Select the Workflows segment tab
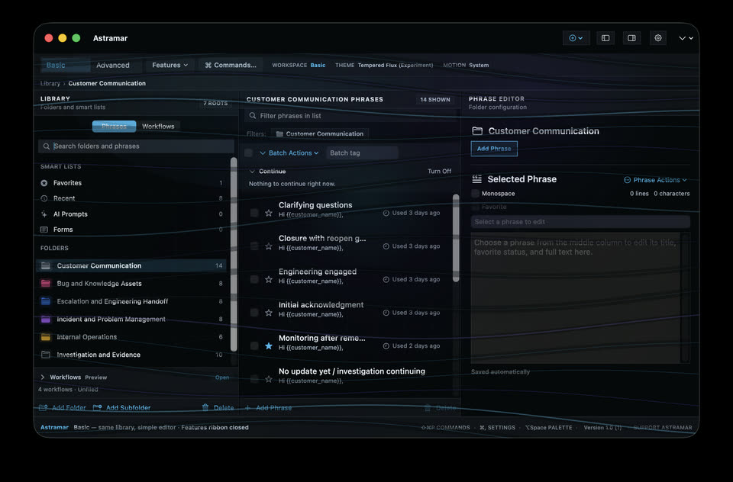 (x=158, y=126)
